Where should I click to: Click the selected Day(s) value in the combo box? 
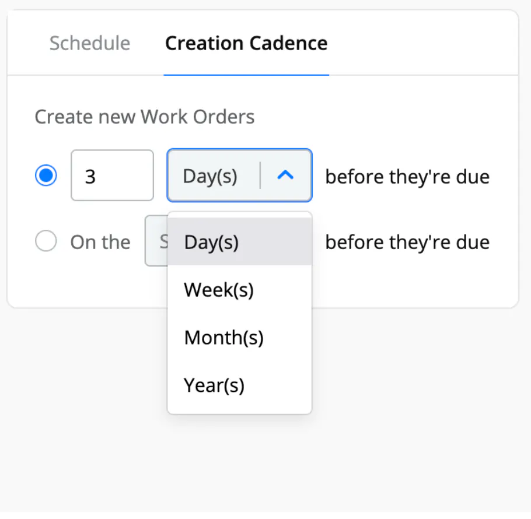click(x=210, y=176)
